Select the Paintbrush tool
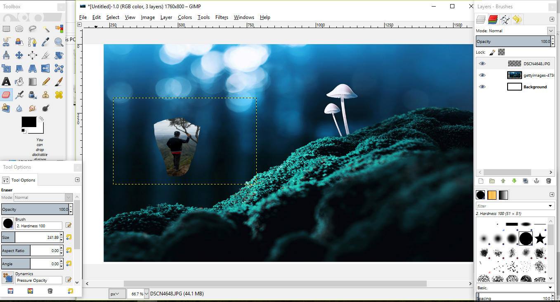Screen dimensions: 560x302 [59, 82]
